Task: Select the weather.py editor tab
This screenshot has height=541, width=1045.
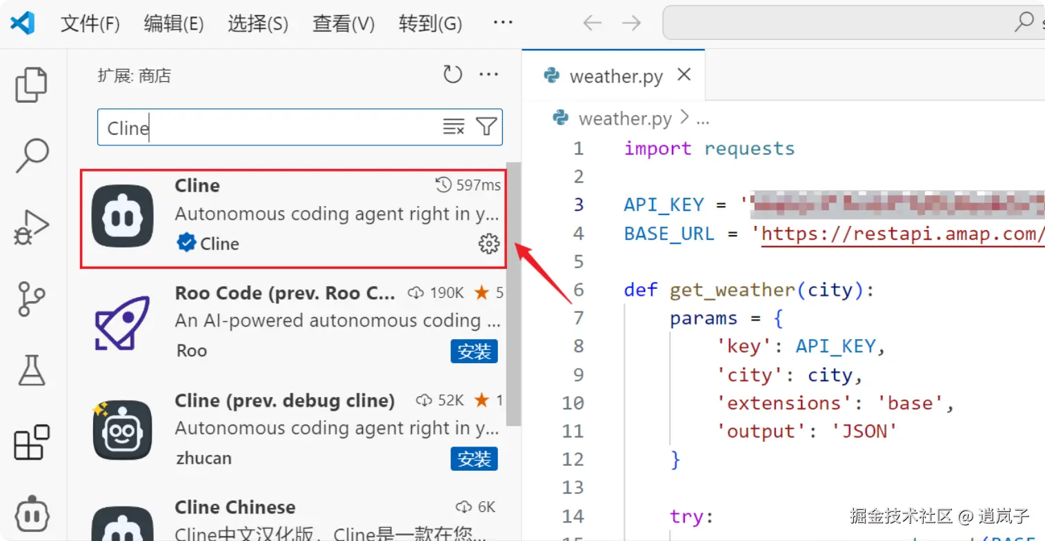Action: [x=614, y=75]
